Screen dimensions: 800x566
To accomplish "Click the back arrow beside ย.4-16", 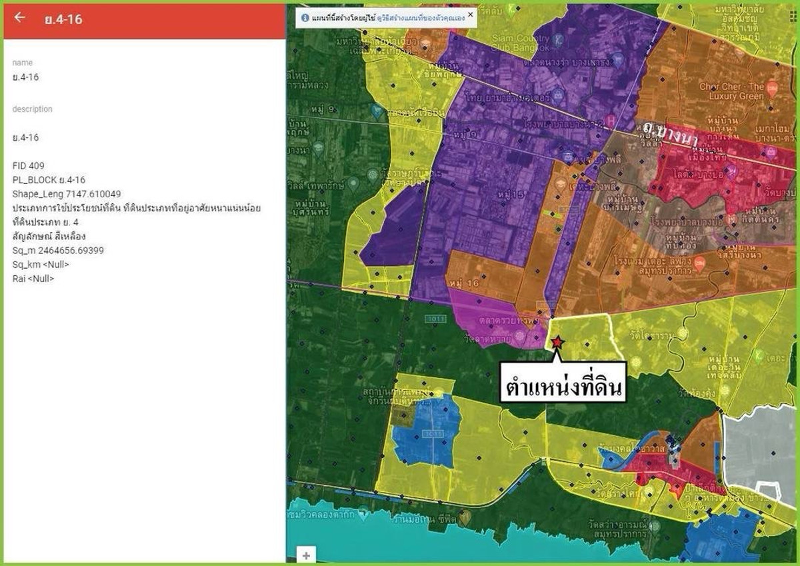I will [x=19, y=18].
